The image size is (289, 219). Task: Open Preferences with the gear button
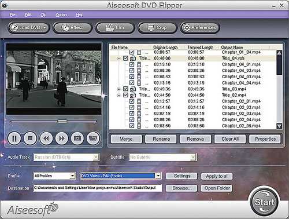200,28
